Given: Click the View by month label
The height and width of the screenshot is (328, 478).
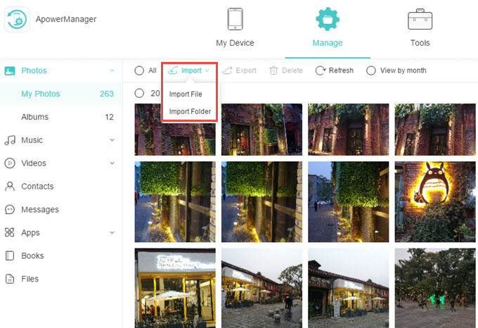Looking at the screenshot, I should coord(403,70).
